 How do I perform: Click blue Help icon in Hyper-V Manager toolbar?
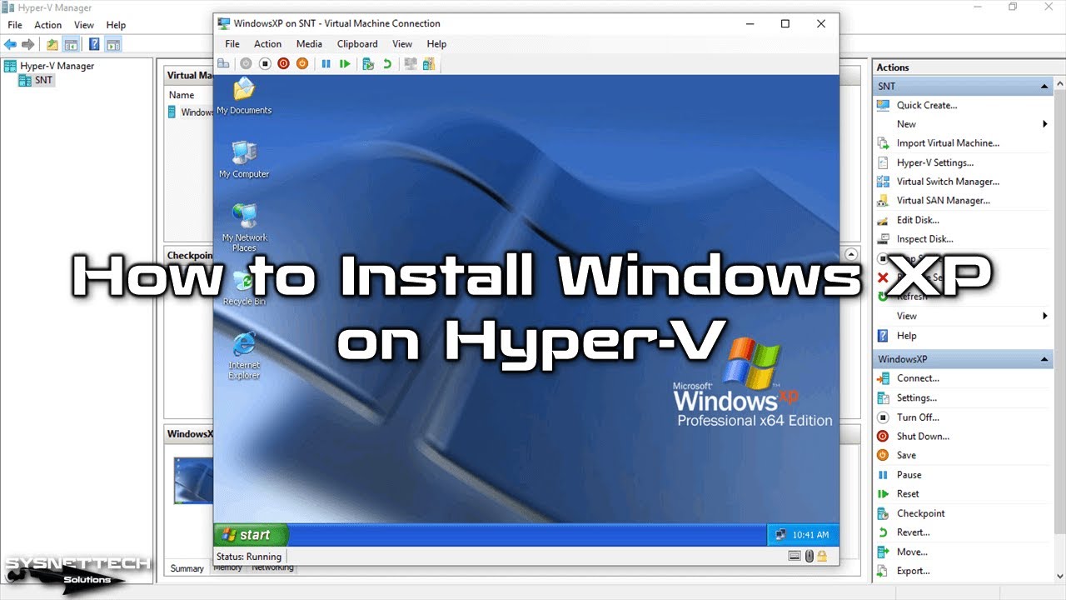(x=95, y=44)
